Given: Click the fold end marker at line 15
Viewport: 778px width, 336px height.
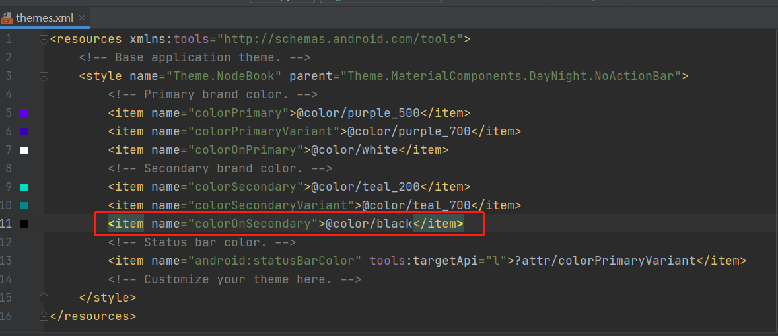Looking at the screenshot, I should [44, 298].
